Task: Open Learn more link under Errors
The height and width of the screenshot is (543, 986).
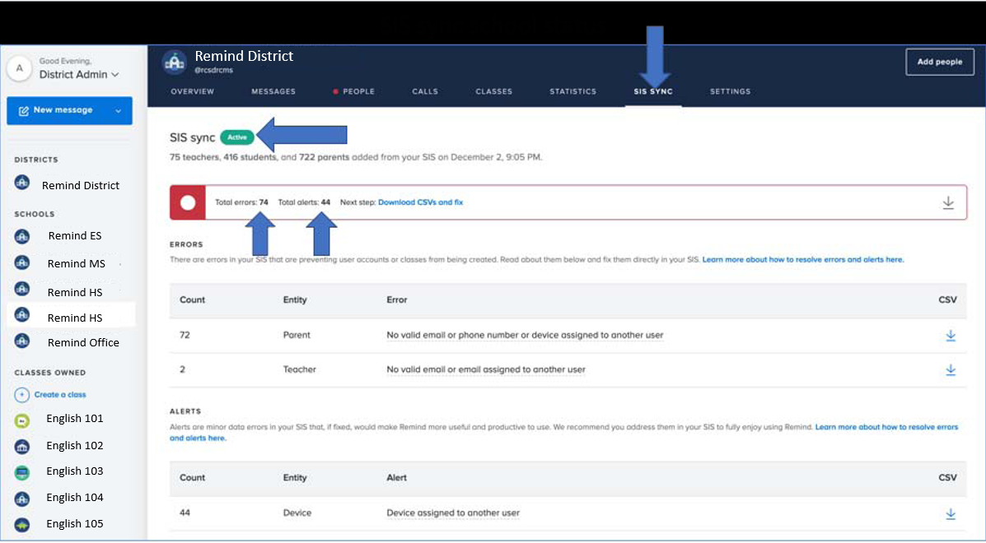Action: (803, 259)
